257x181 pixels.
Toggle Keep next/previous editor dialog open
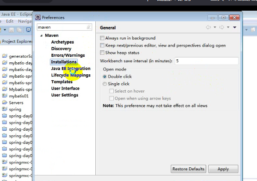tap(102, 45)
